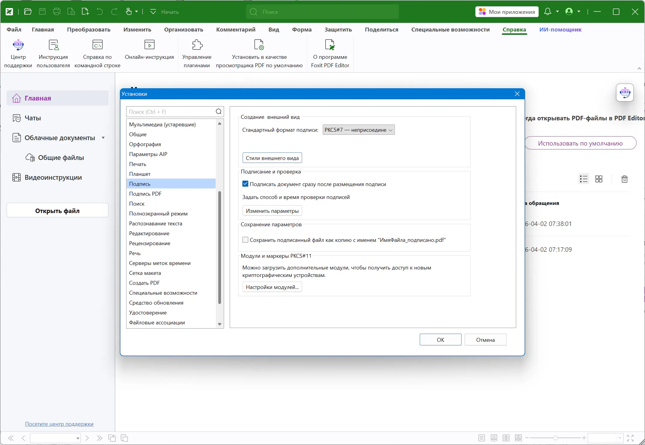The image size is (645, 445).
Task: Switch to thumbnail grid view icon
Action: pos(599,179)
